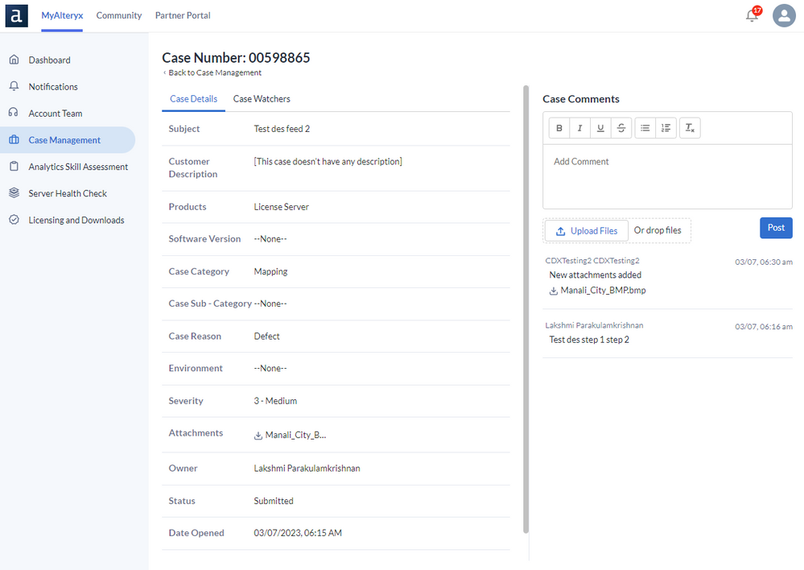Toggle bold formatting in the comment editor
This screenshot has height=570, width=804.
(x=559, y=127)
